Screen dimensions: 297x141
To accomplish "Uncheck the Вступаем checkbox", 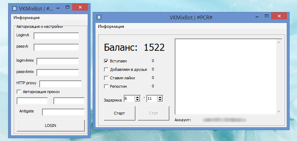I will (106, 61).
